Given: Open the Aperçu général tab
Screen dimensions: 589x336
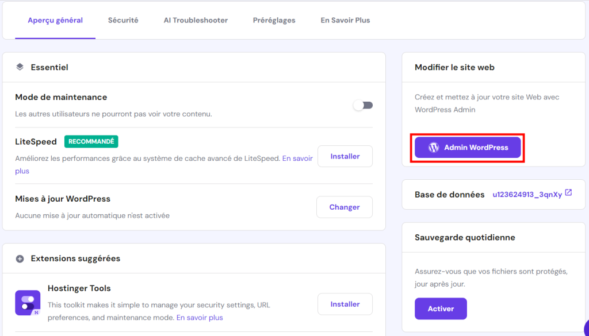Looking at the screenshot, I should pos(55,20).
